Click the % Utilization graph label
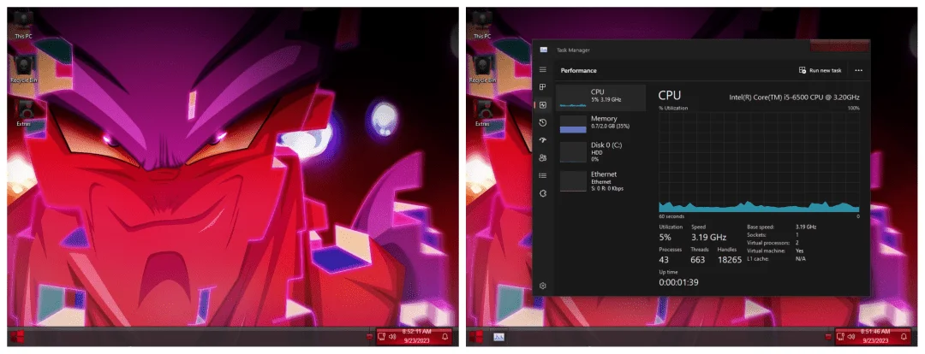The width and height of the screenshot is (925, 354). [x=673, y=109]
